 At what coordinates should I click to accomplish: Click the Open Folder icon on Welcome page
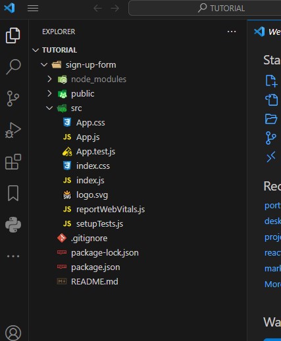coord(271,119)
